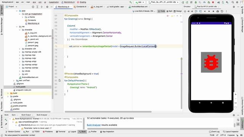Click the green Debug bug icon in toolbar
Viewport: 244px width, 137px height.
(x=196, y=2)
